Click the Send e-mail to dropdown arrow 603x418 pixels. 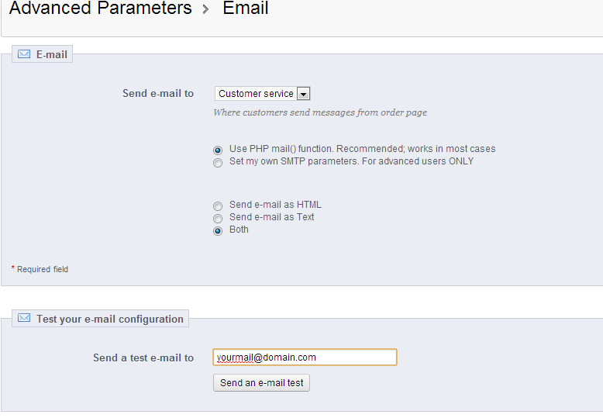(x=303, y=94)
